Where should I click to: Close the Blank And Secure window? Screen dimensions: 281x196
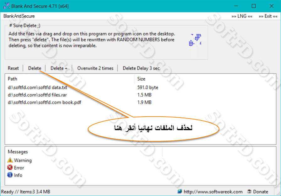coord(272,6)
